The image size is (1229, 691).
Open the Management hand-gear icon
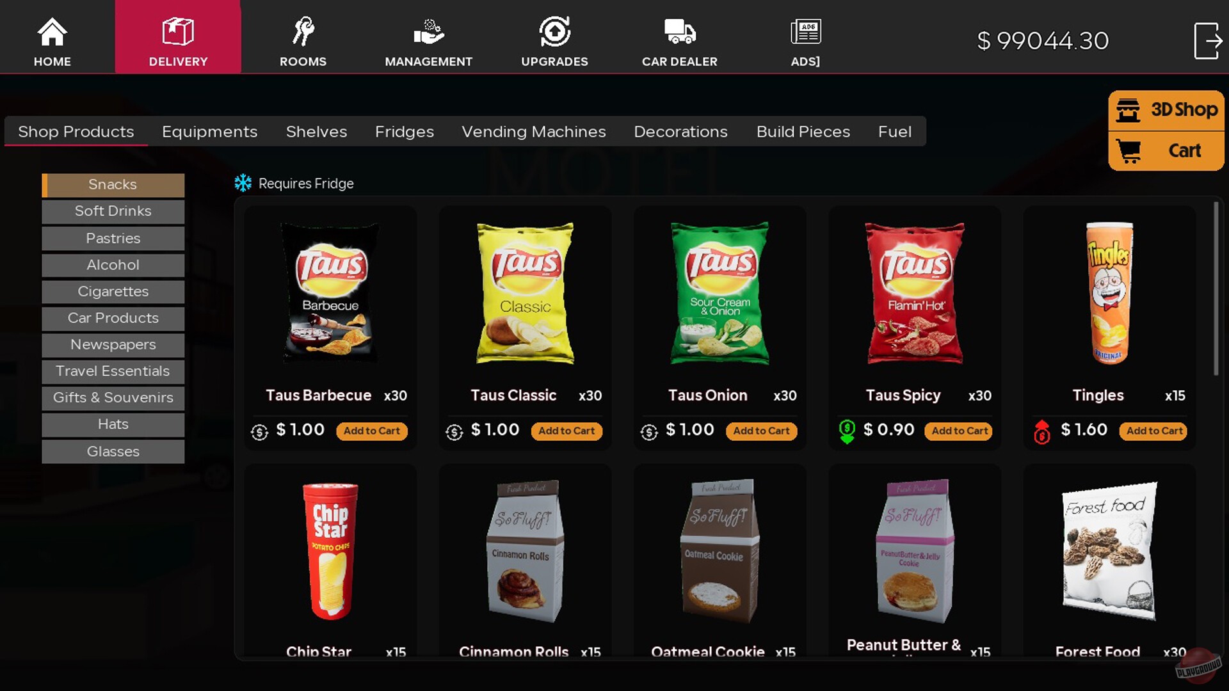[428, 32]
